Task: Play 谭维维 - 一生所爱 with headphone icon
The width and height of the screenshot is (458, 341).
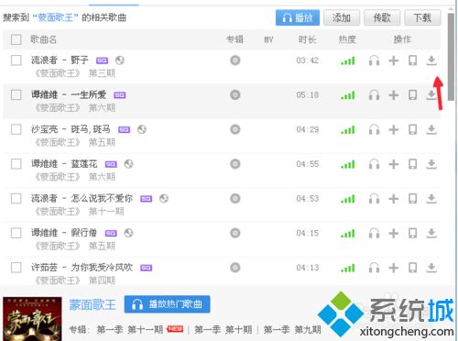Action: (374, 95)
